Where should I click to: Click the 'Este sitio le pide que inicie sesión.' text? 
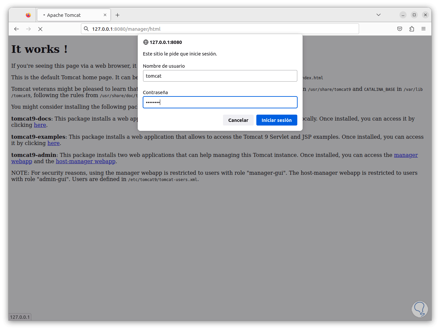180,54
